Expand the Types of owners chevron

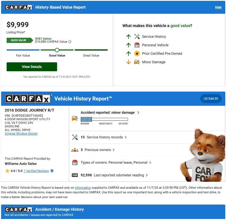tap(150, 163)
